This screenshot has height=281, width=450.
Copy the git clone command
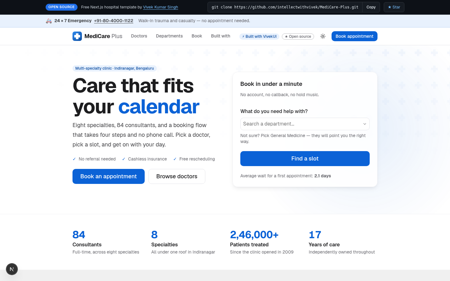[371, 7]
